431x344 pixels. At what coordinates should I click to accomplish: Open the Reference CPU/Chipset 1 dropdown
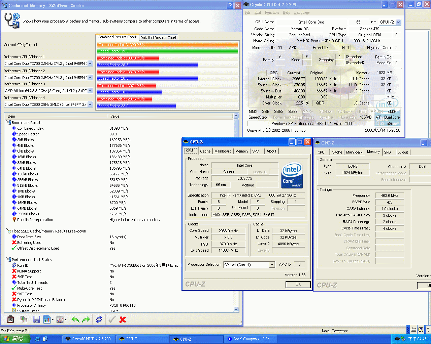(90, 63)
